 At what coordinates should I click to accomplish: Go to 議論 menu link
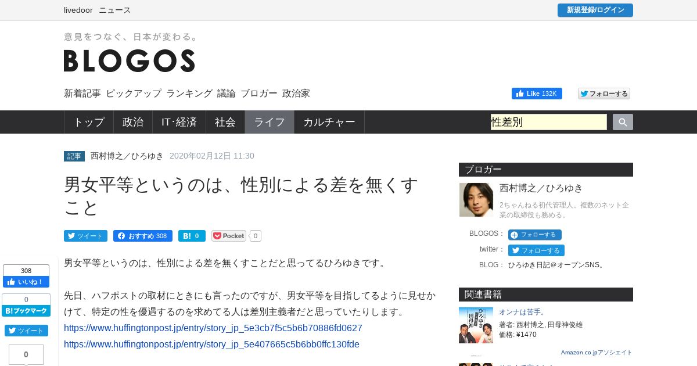(227, 94)
